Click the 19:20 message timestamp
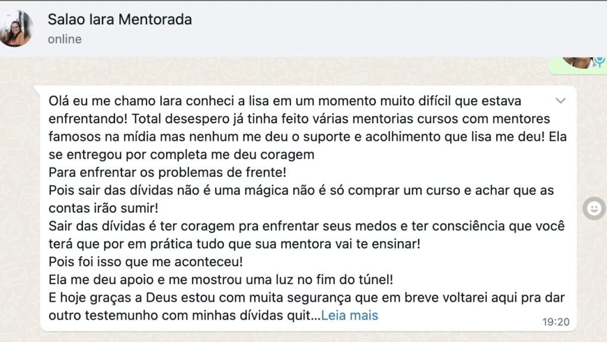Viewport: 607px width, 342px height. [555, 321]
